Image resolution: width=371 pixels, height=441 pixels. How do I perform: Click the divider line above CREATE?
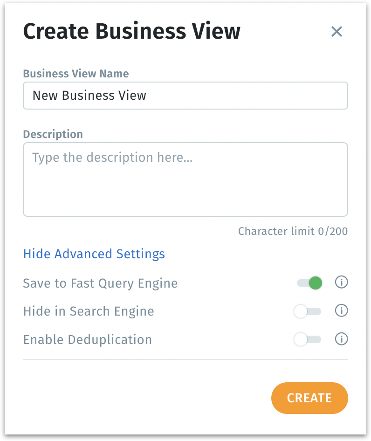coord(185,359)
